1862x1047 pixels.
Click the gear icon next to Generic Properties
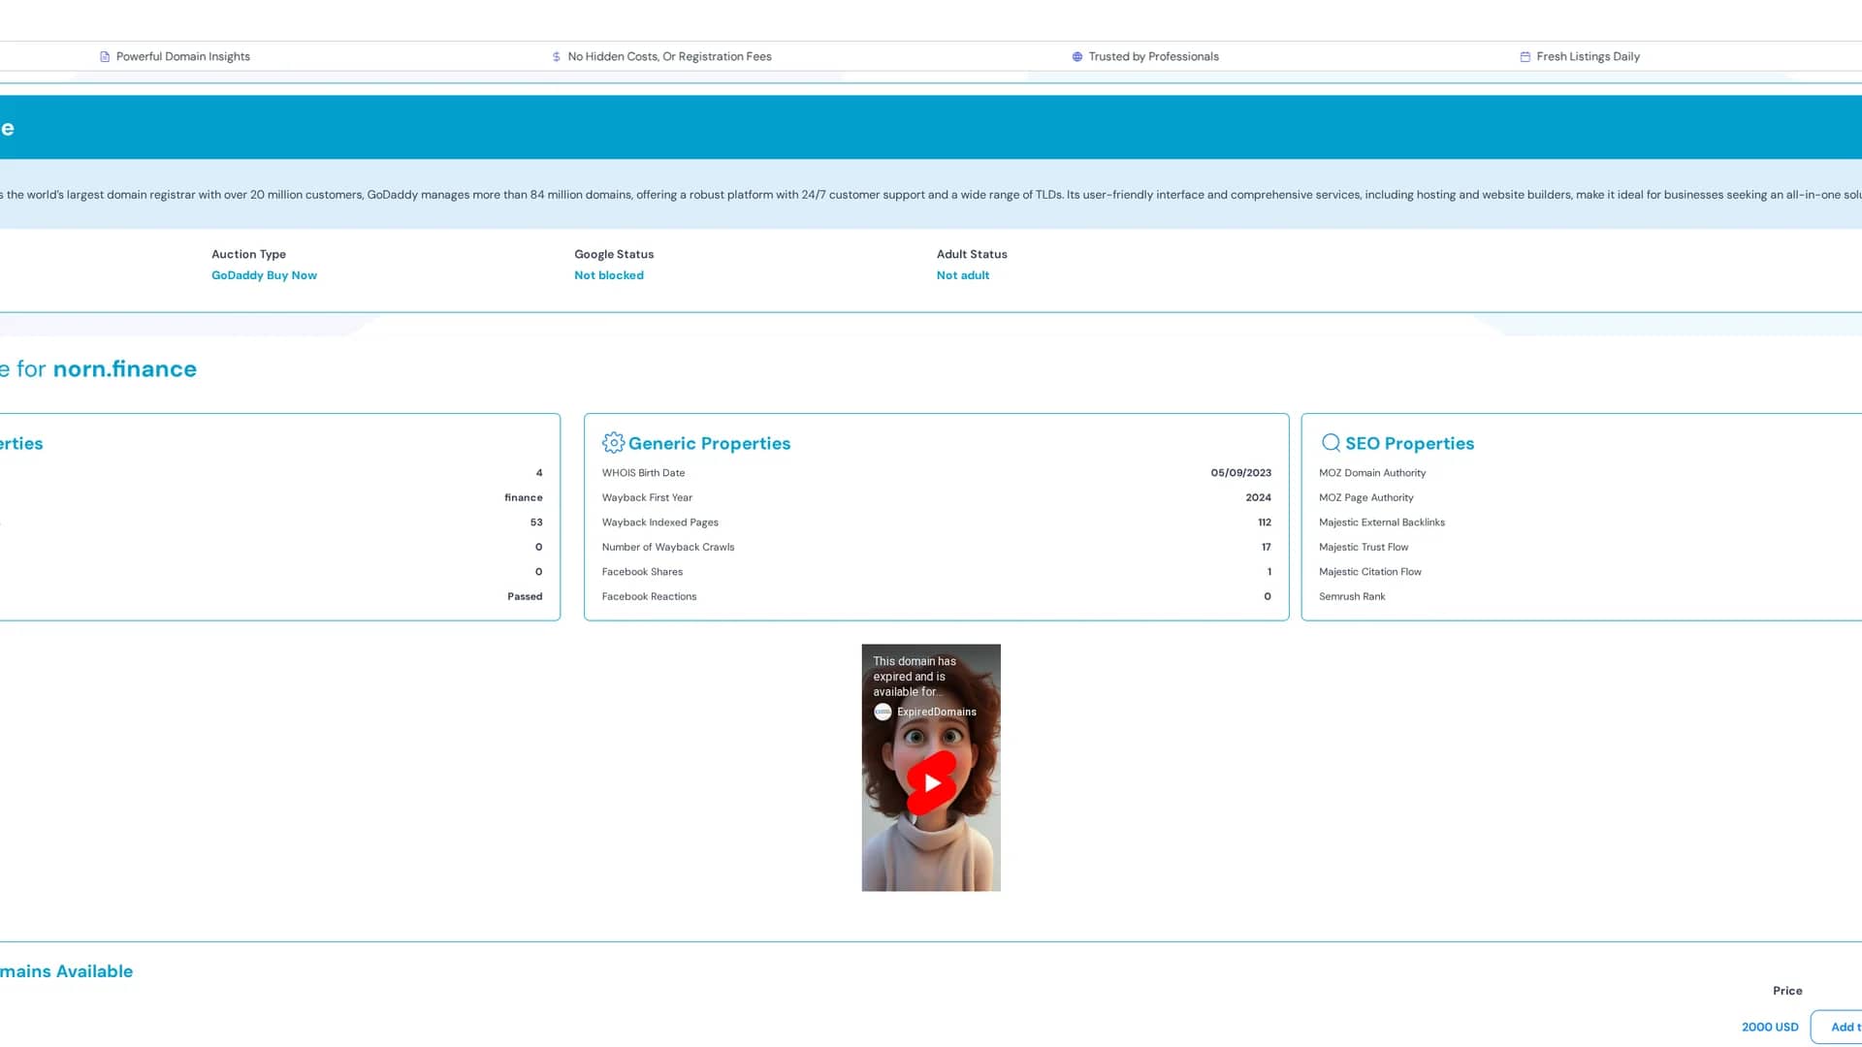613,443
